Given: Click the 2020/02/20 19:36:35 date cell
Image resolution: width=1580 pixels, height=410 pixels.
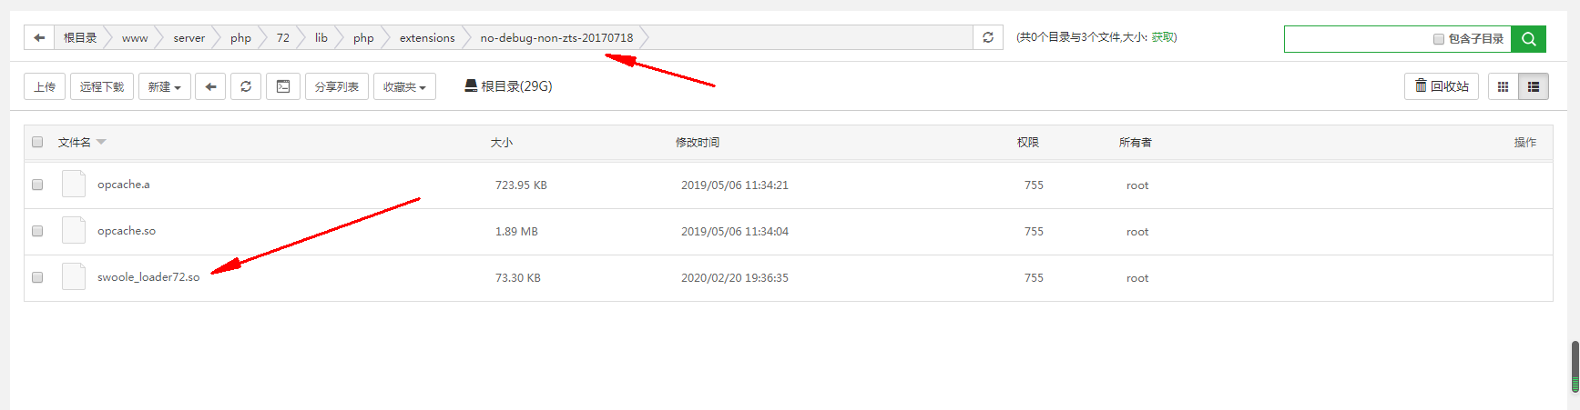Looking at the screenshot, I should pyautogui.click(x=735, y=277).
